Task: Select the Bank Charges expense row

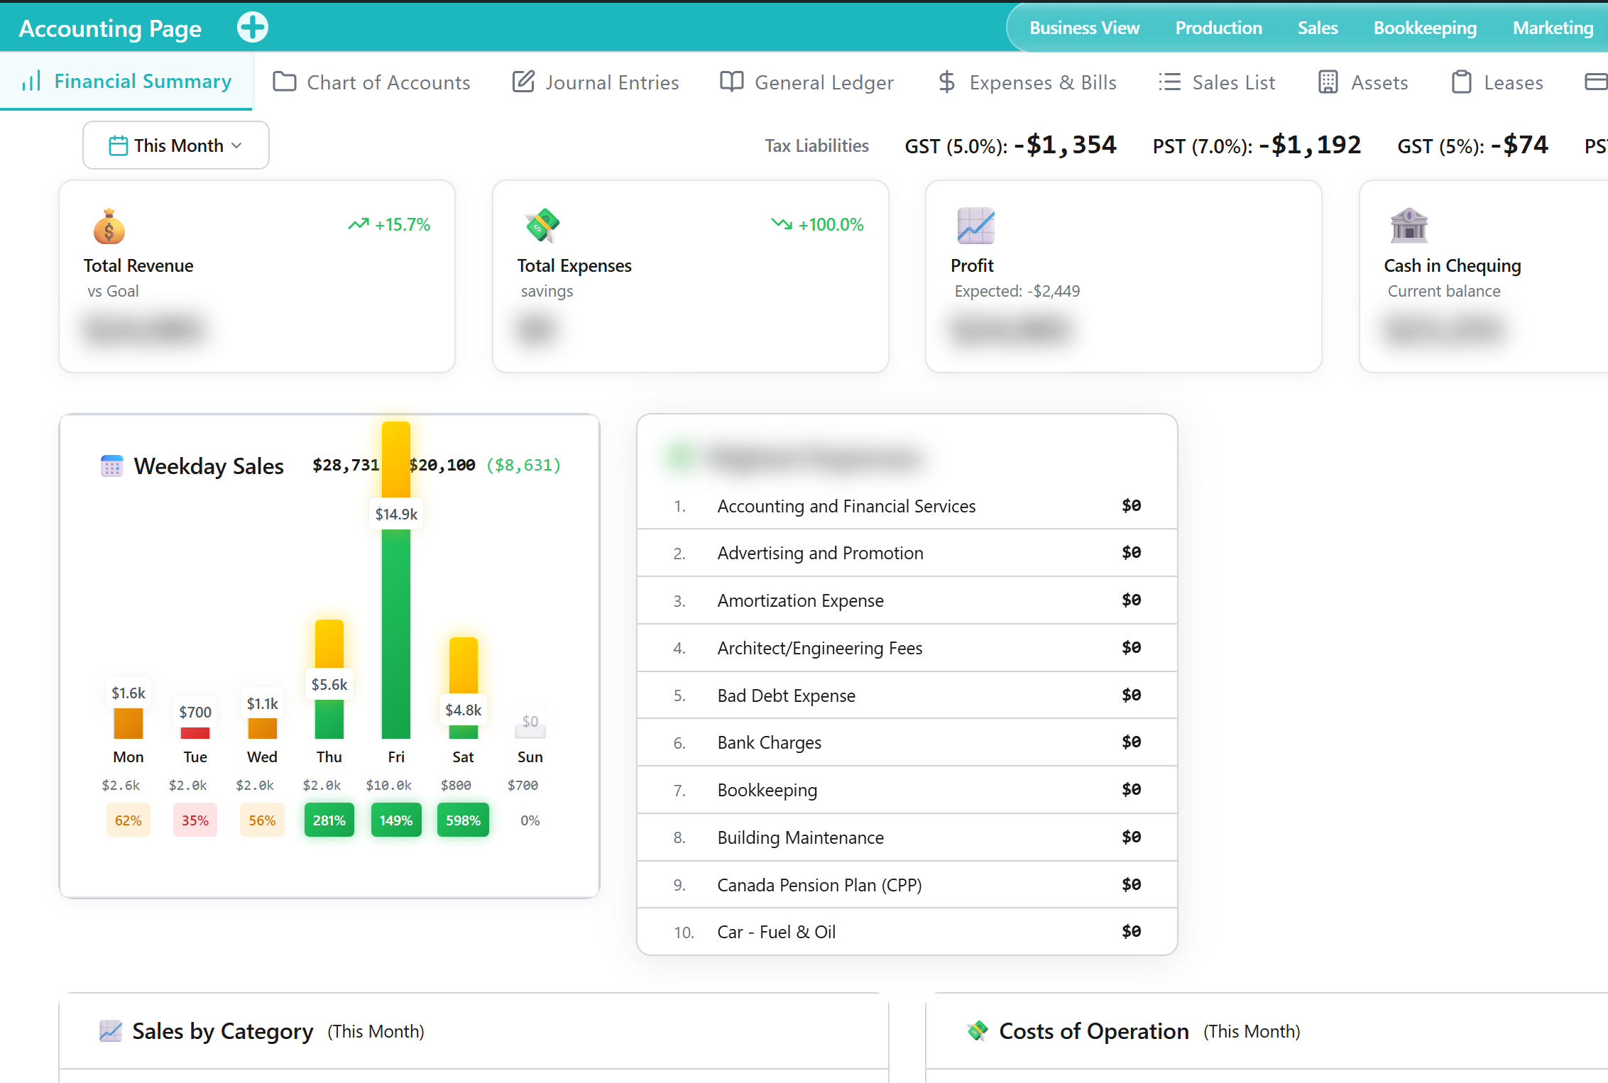Action: 907,742
